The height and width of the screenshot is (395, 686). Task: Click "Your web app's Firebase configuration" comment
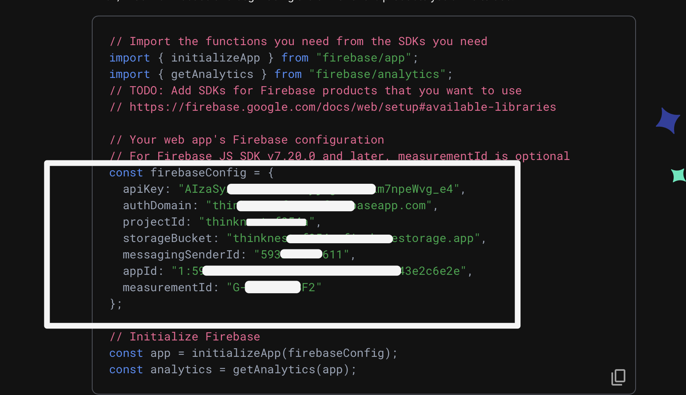pos(247,140)
